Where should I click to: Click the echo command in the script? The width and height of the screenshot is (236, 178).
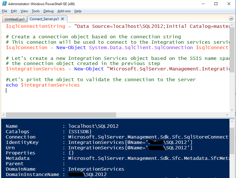point(12,85)
